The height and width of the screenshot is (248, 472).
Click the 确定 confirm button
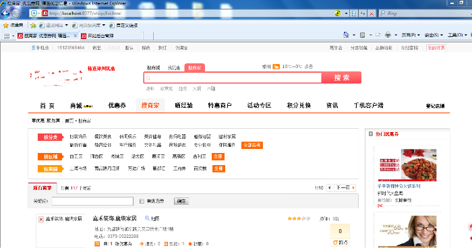pyautogui.click(x=181, y=201)
